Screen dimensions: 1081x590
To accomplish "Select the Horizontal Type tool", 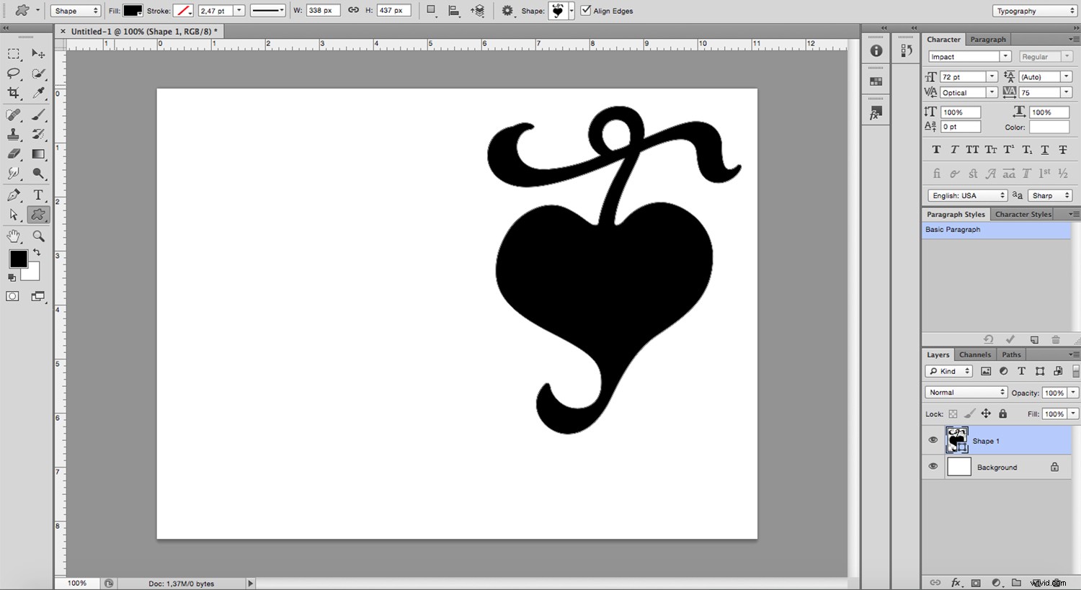I will (x=37, y=195).
